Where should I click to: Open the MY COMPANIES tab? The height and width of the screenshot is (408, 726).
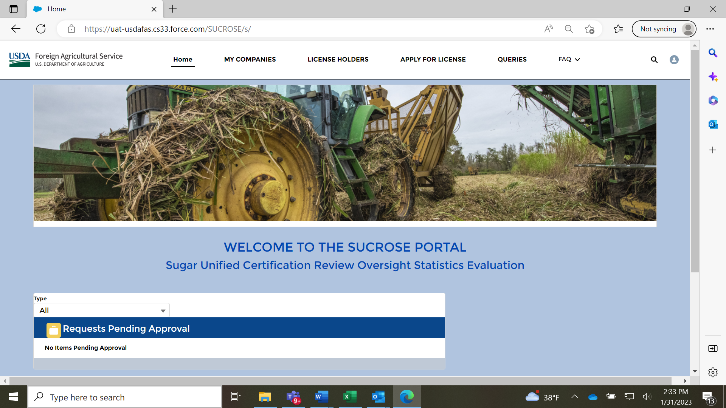[250, 60]
